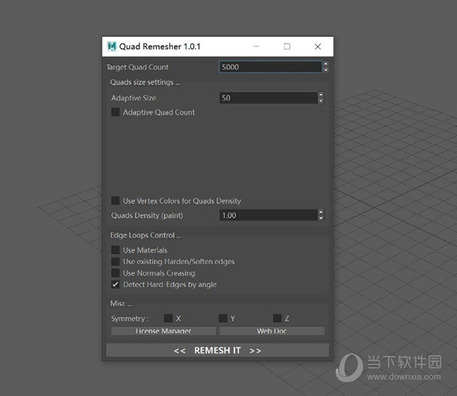Enable the Adaptive Quad Count checkbox
Viewport: 457px width, 396px height.
(116, 112)
